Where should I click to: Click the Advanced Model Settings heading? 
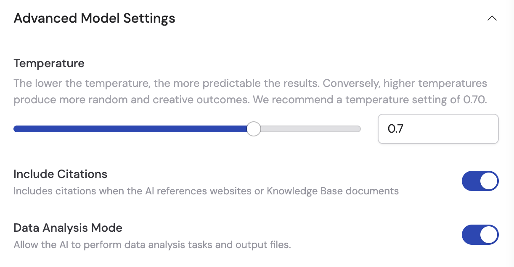(94, 18)
